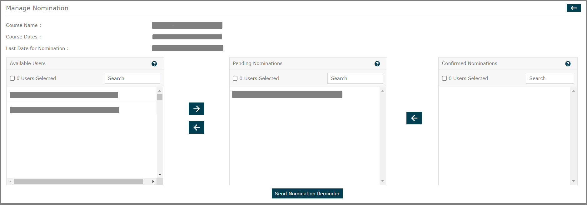Click Confirmed Nominations scrollbar down arrow
The image size is (587, 205).
point(573,181)
